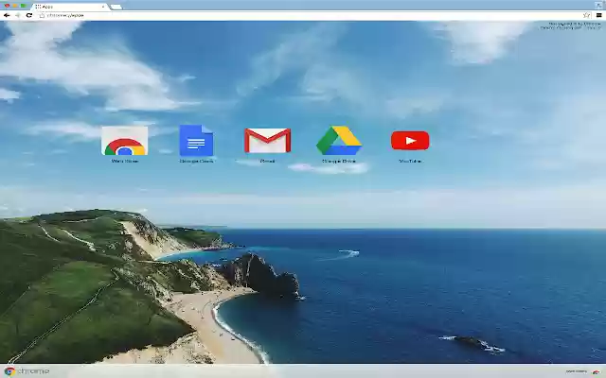Bookmark this page with the star
This screenshot has height=378, width=606.
click(x=586, y=15)
